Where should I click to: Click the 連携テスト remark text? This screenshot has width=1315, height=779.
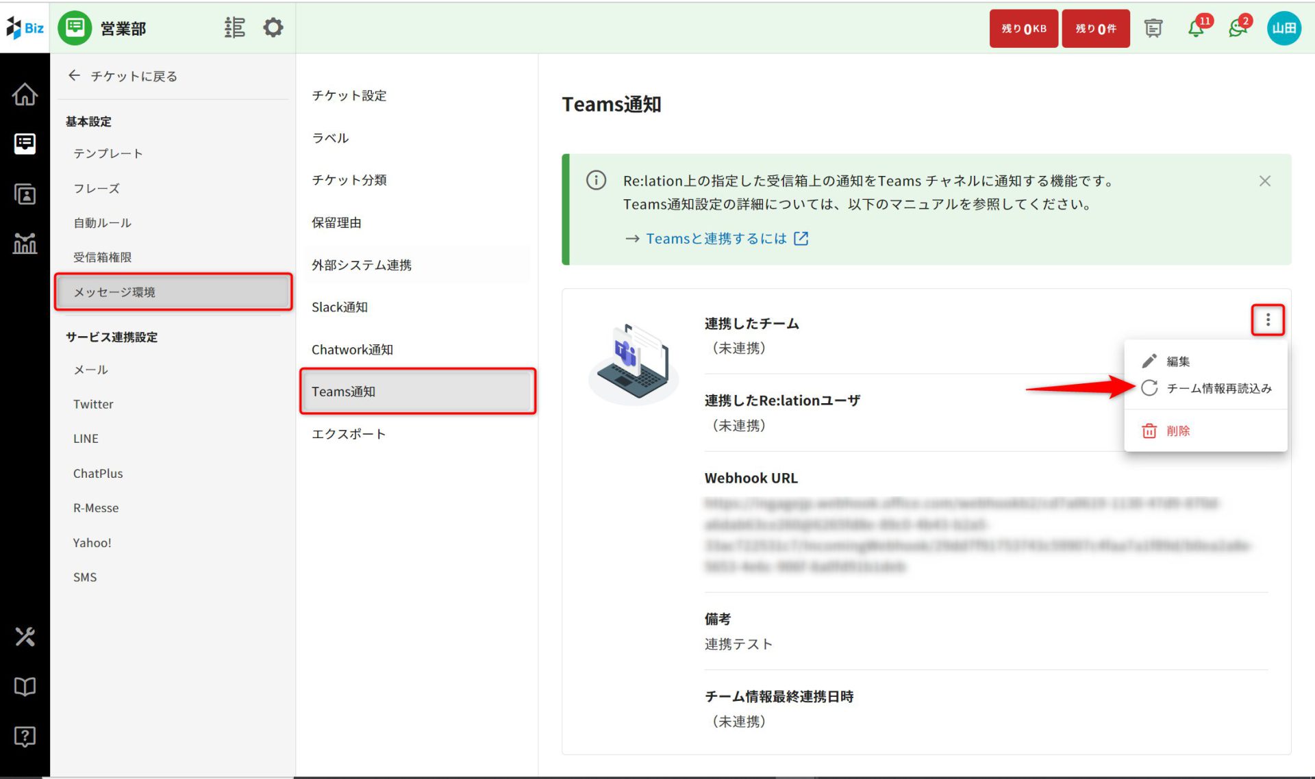click(738, 644)
